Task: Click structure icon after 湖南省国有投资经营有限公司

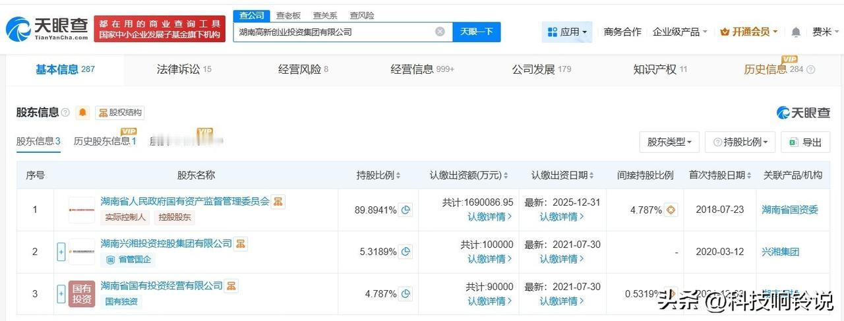Action: click(x=231, y=286)
